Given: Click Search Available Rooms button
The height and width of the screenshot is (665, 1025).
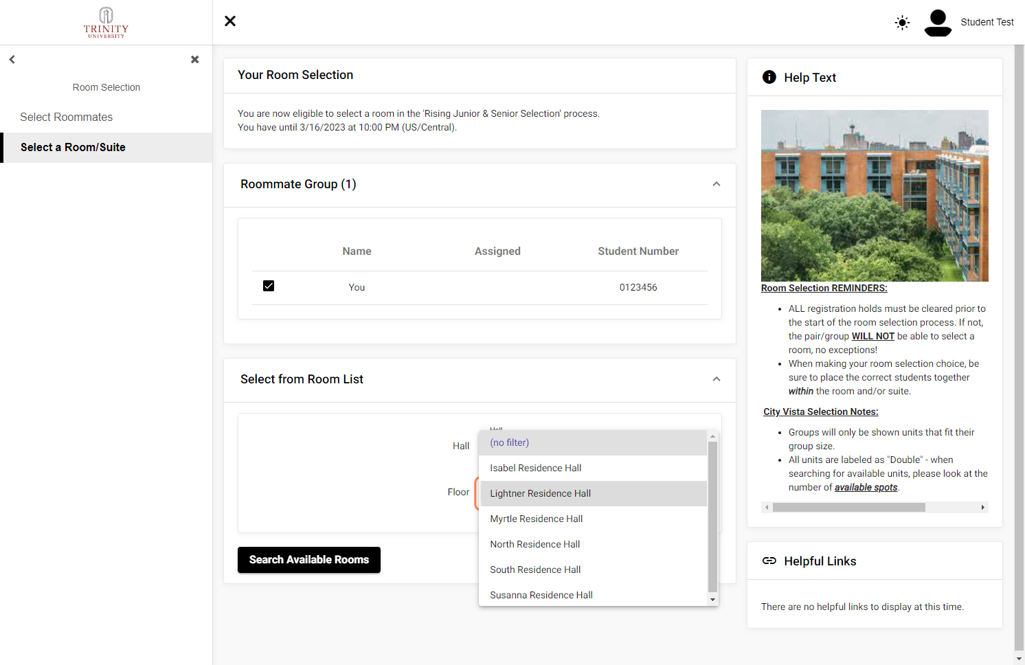Looking at the screenshot, I should 309,560.
